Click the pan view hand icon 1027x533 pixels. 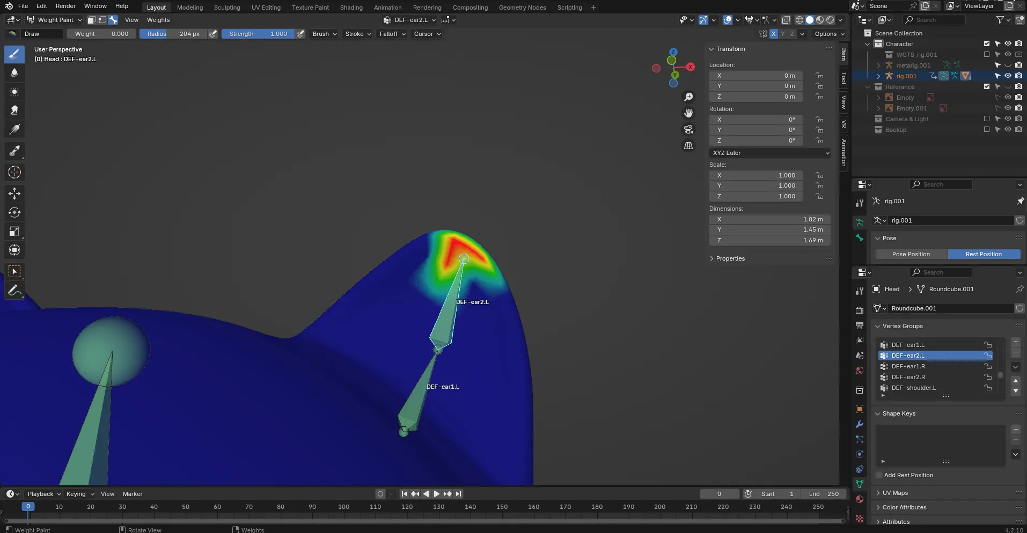pos(688,113)
